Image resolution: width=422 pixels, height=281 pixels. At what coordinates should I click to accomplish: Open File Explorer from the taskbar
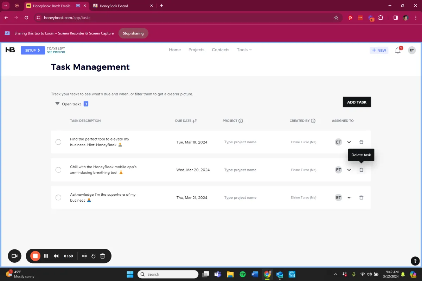coord(230,274)
